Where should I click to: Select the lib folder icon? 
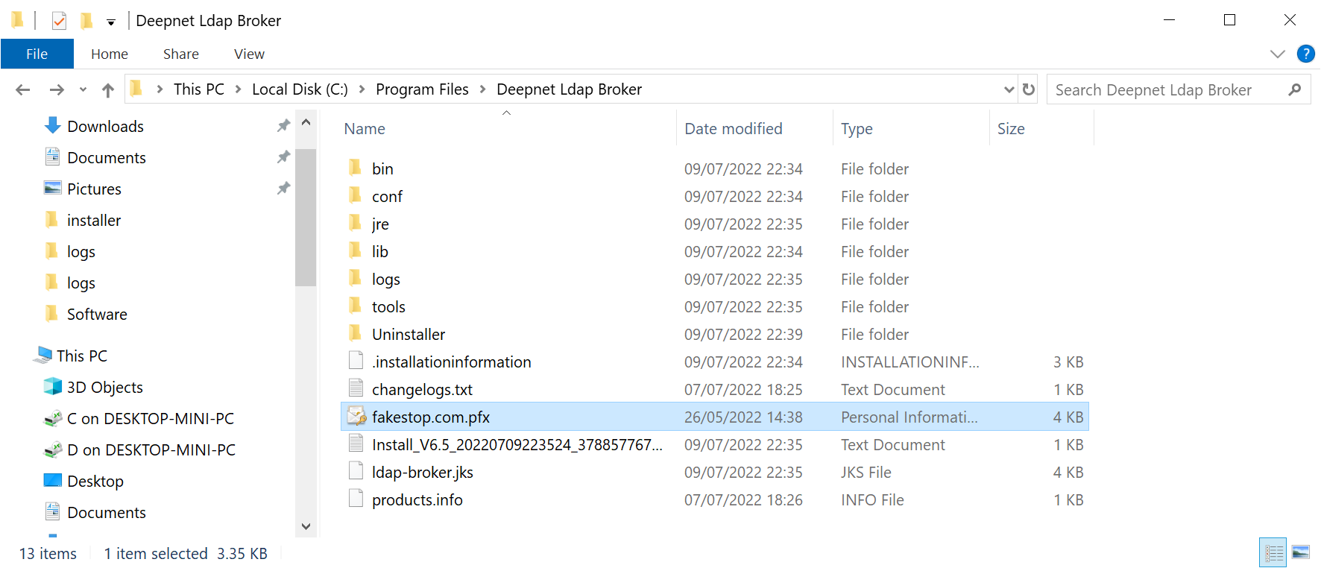pyautogui.click(x=356, y=251)
